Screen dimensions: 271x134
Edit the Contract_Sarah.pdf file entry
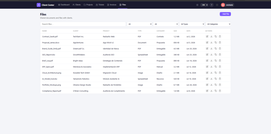click(207, 37)
